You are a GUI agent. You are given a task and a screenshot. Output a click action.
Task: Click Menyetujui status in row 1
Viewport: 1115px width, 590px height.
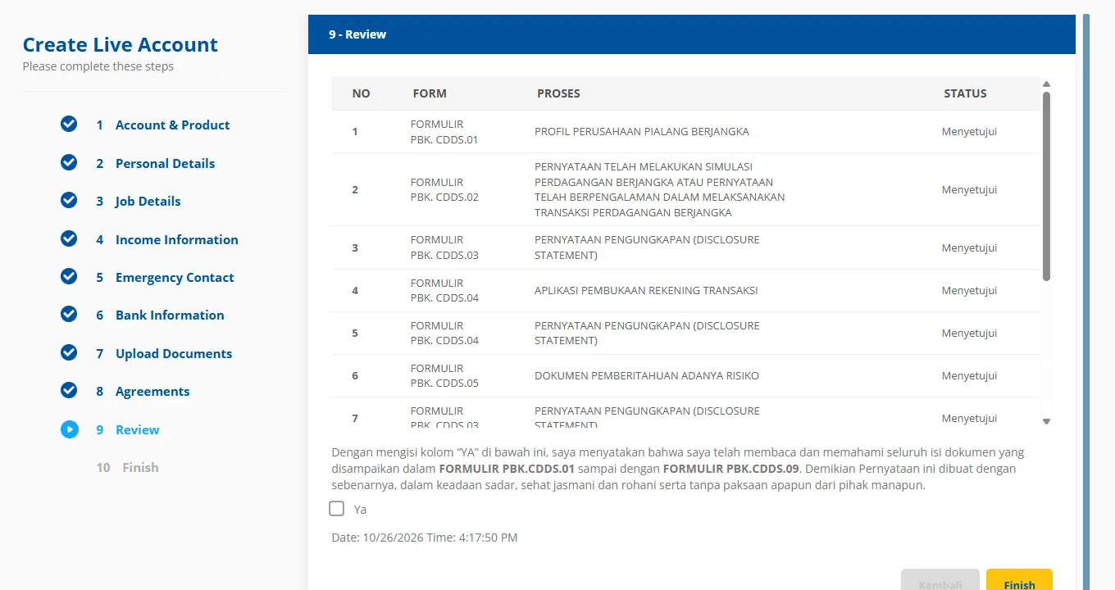tap(969, 131)
